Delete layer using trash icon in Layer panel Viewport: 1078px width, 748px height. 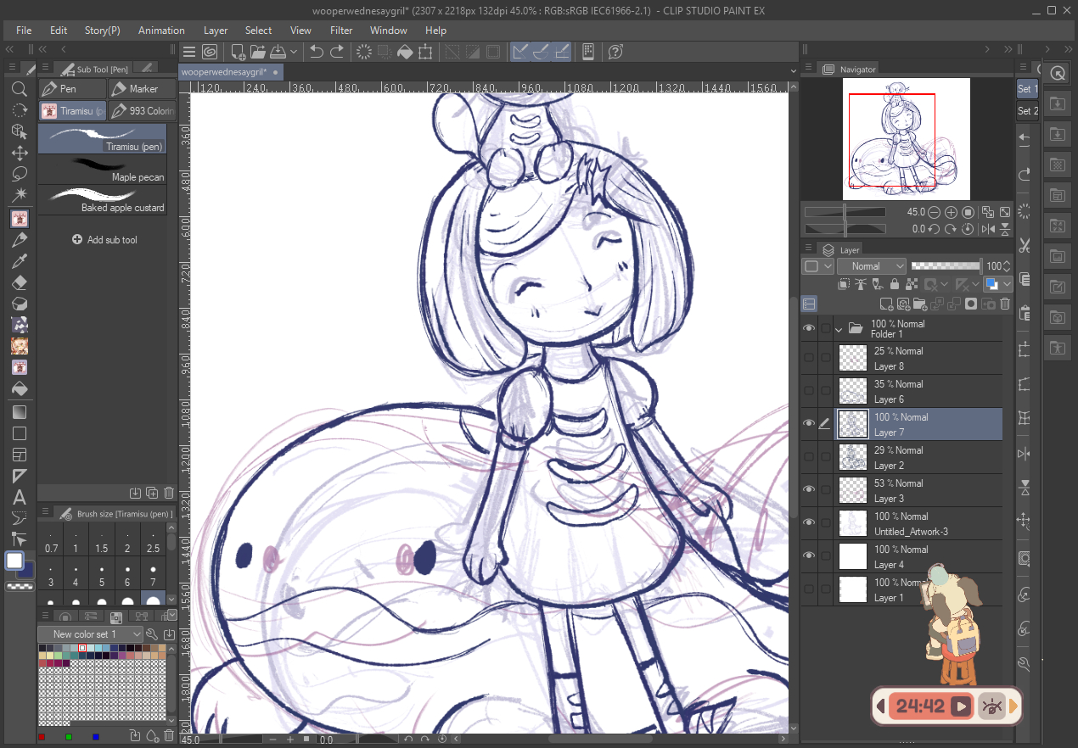click(1005, 304)
